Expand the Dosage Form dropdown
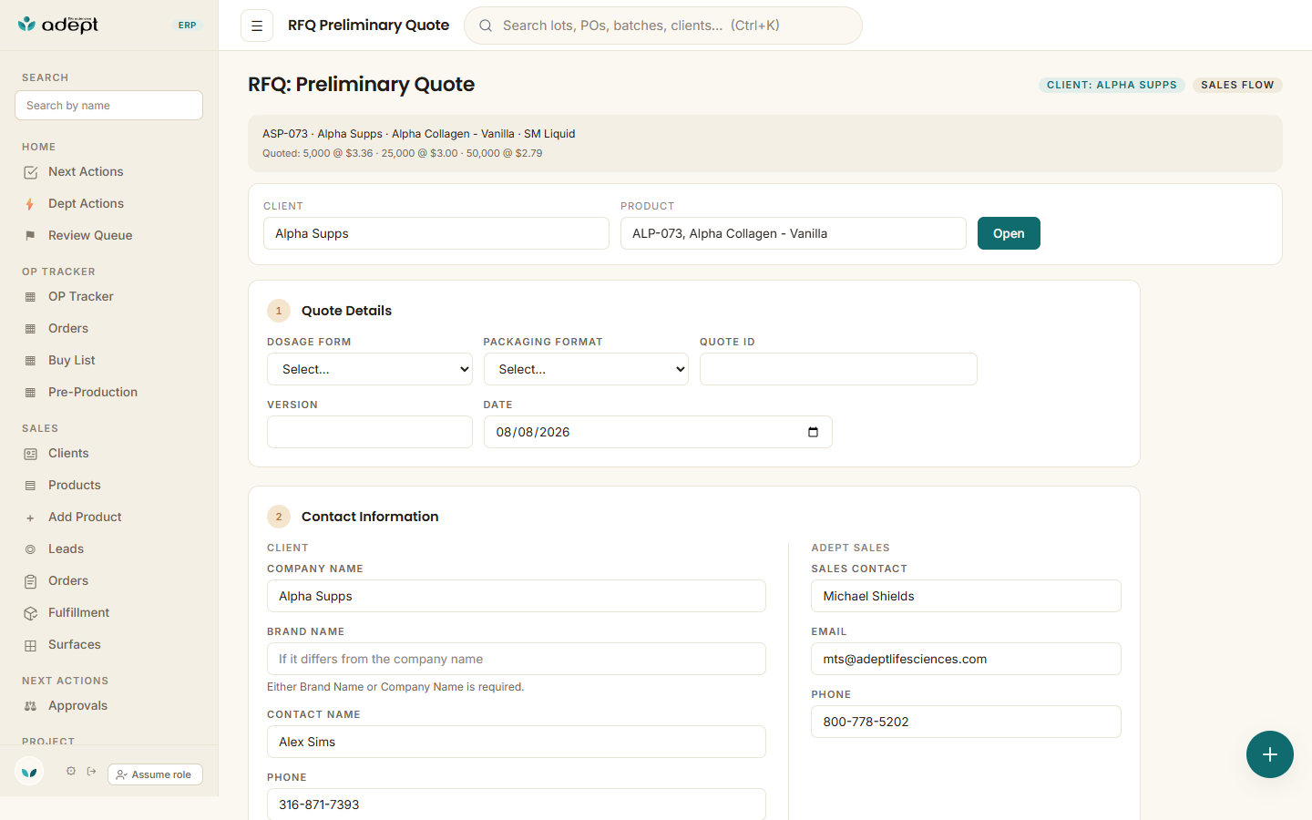The image size is (1312, 820). [370, 369]
